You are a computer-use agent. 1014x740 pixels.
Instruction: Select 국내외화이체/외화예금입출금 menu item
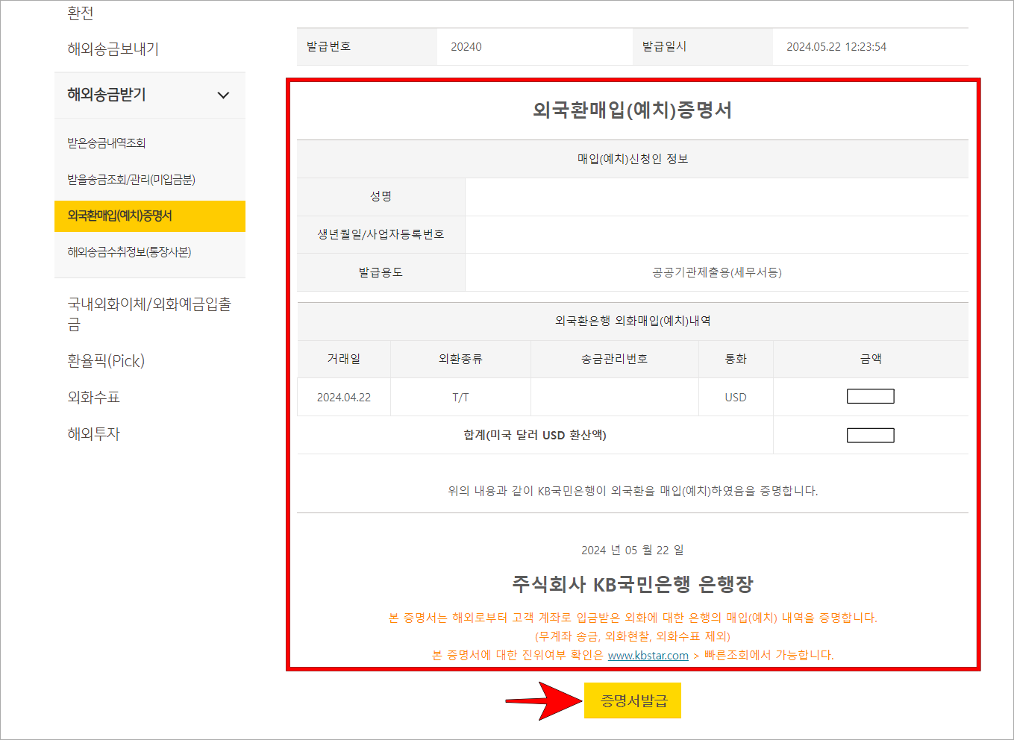148,313
